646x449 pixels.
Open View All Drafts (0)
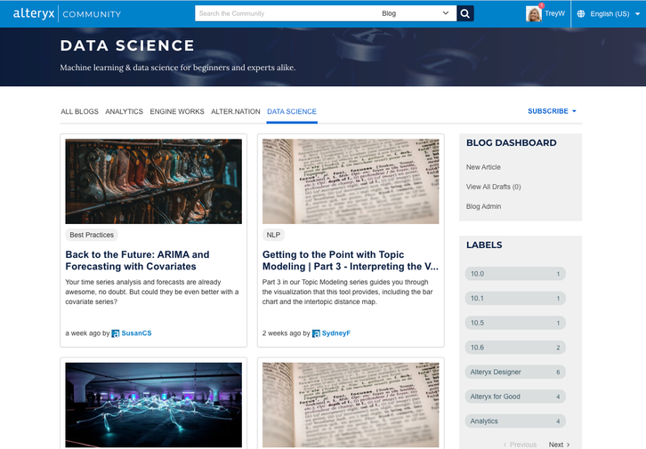pos(493,187)
